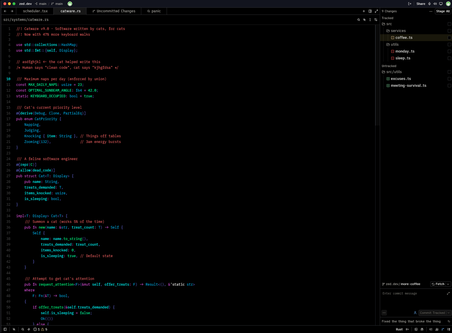Toggle the git panel branch icon
This screenshot has height=333, width=452.
[443, 329]
